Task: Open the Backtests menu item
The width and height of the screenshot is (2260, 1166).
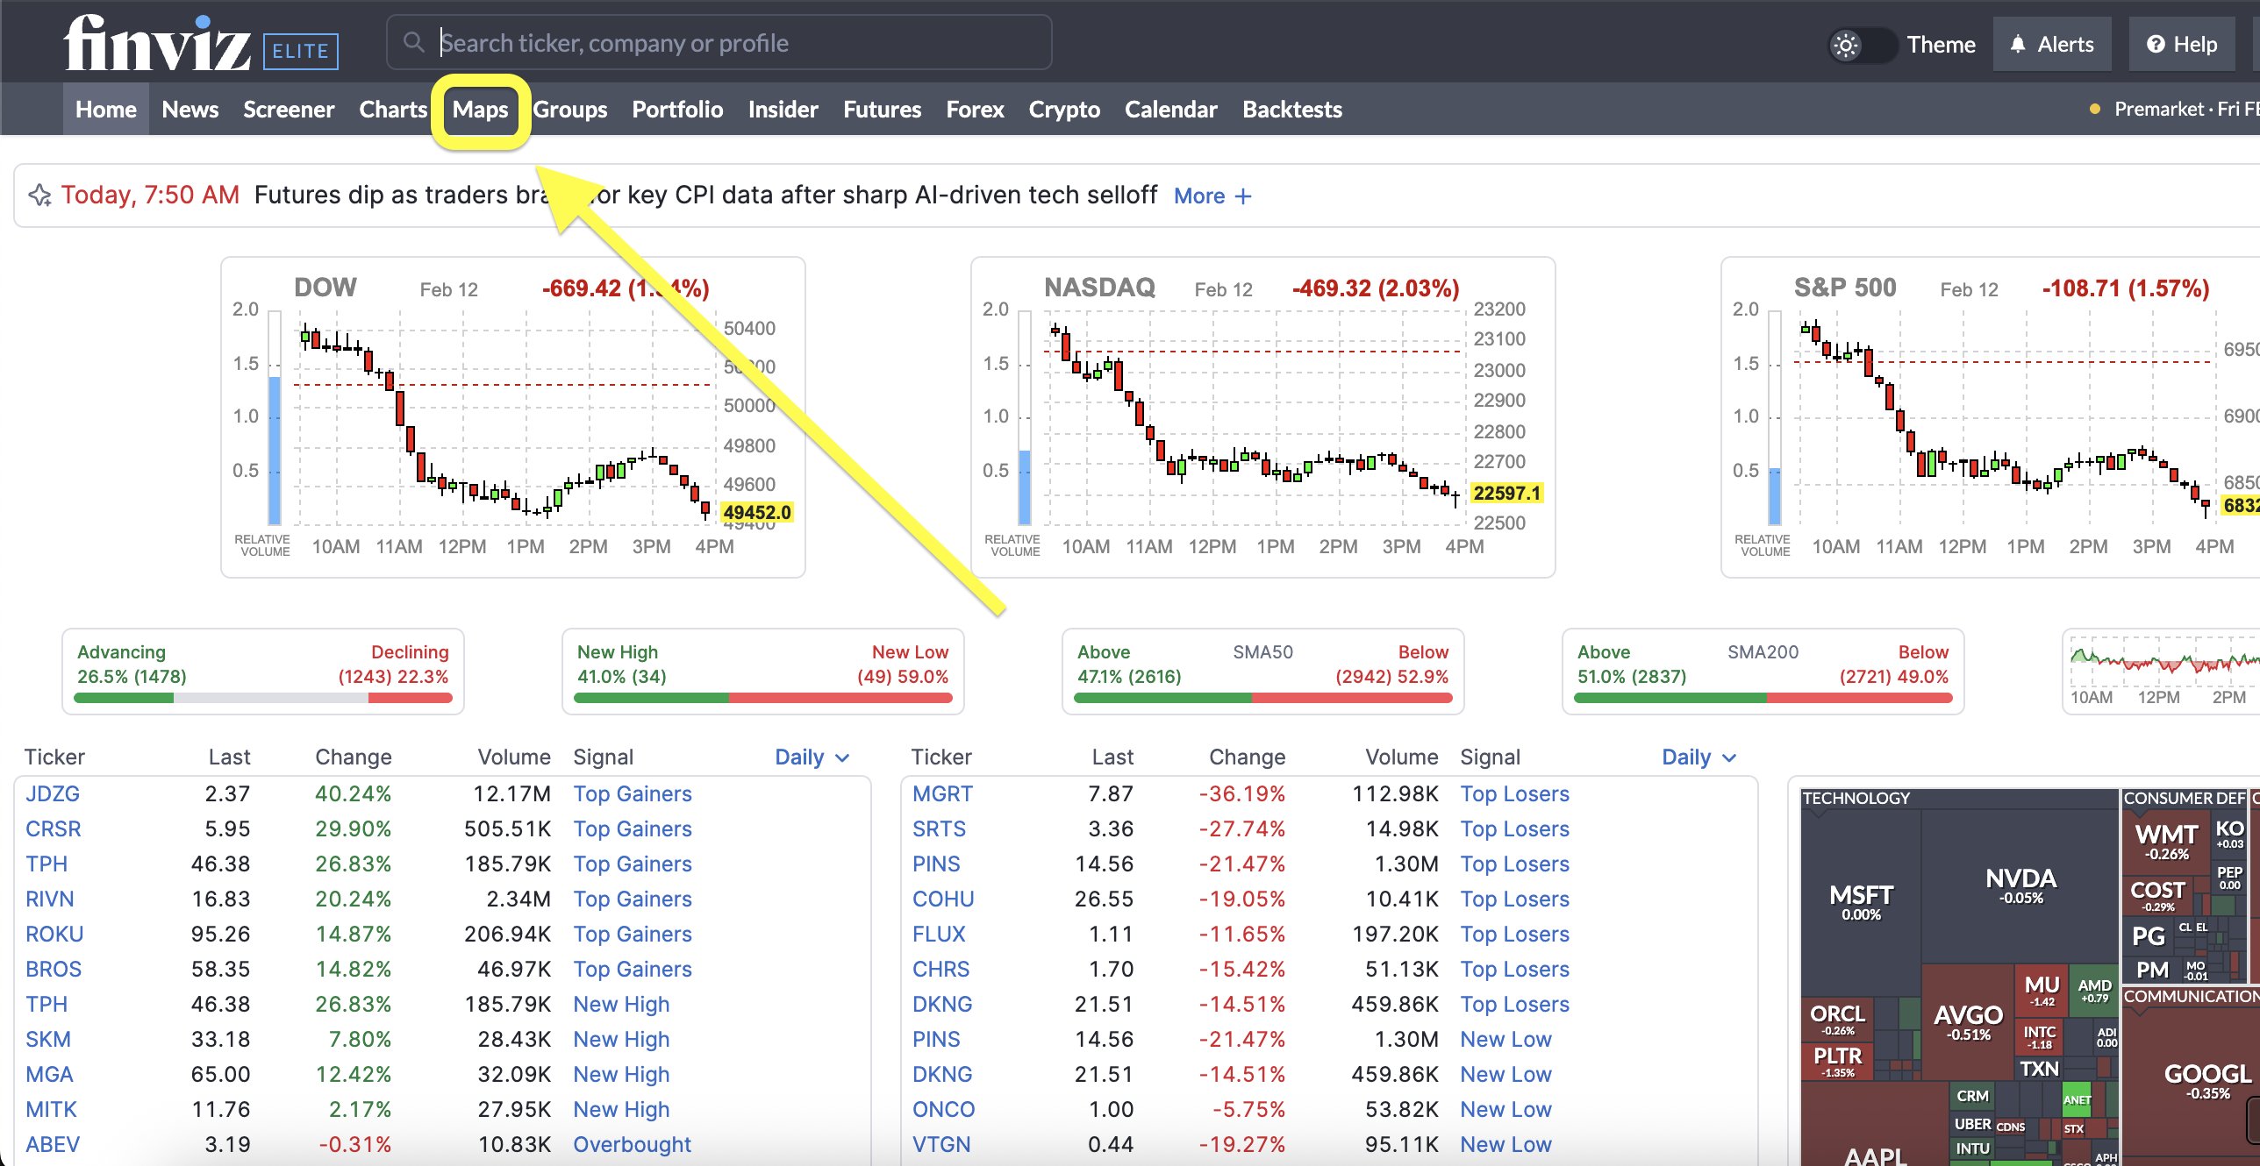Action: (x=1291, y=110)
